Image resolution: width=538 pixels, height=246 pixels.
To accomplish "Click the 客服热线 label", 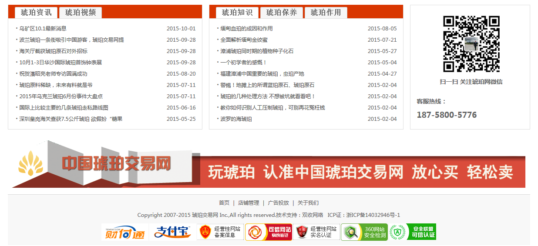I will coord(431,102).
